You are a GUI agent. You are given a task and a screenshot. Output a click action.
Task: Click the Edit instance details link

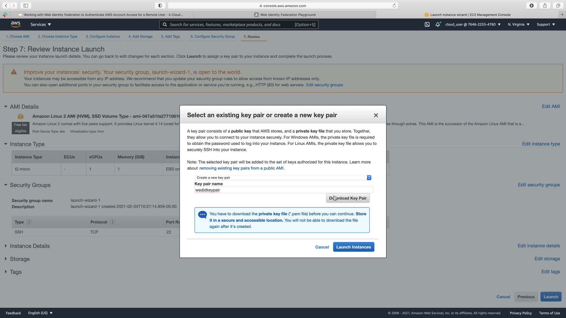point(539,246)
